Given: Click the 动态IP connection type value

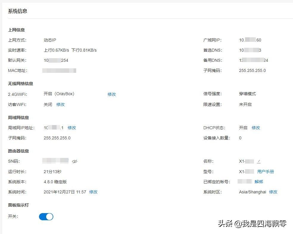Looking at the screenshot, I should 50,40.
